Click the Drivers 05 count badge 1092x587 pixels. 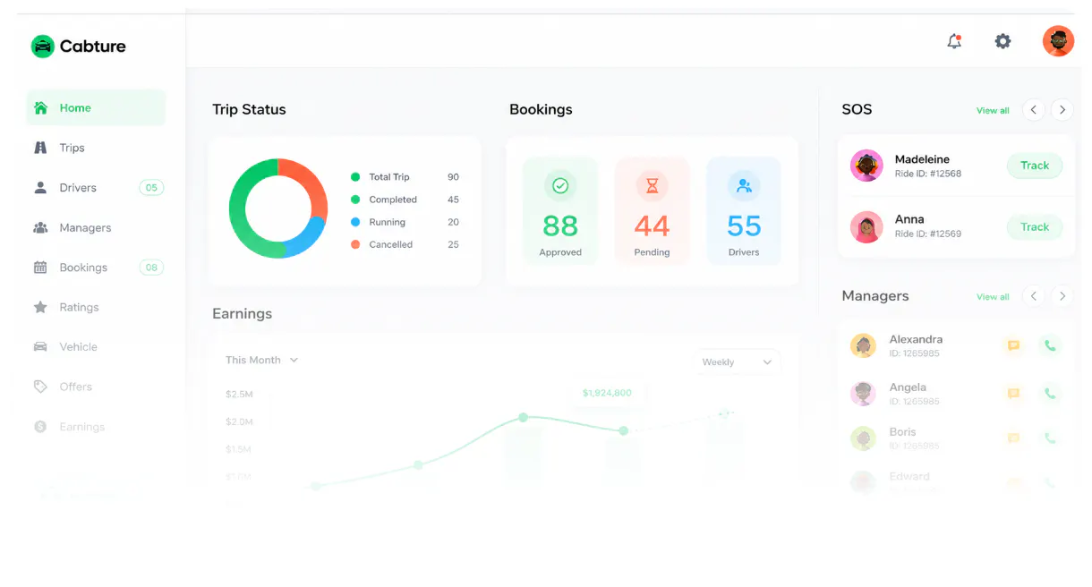click(x=151, y=188)
